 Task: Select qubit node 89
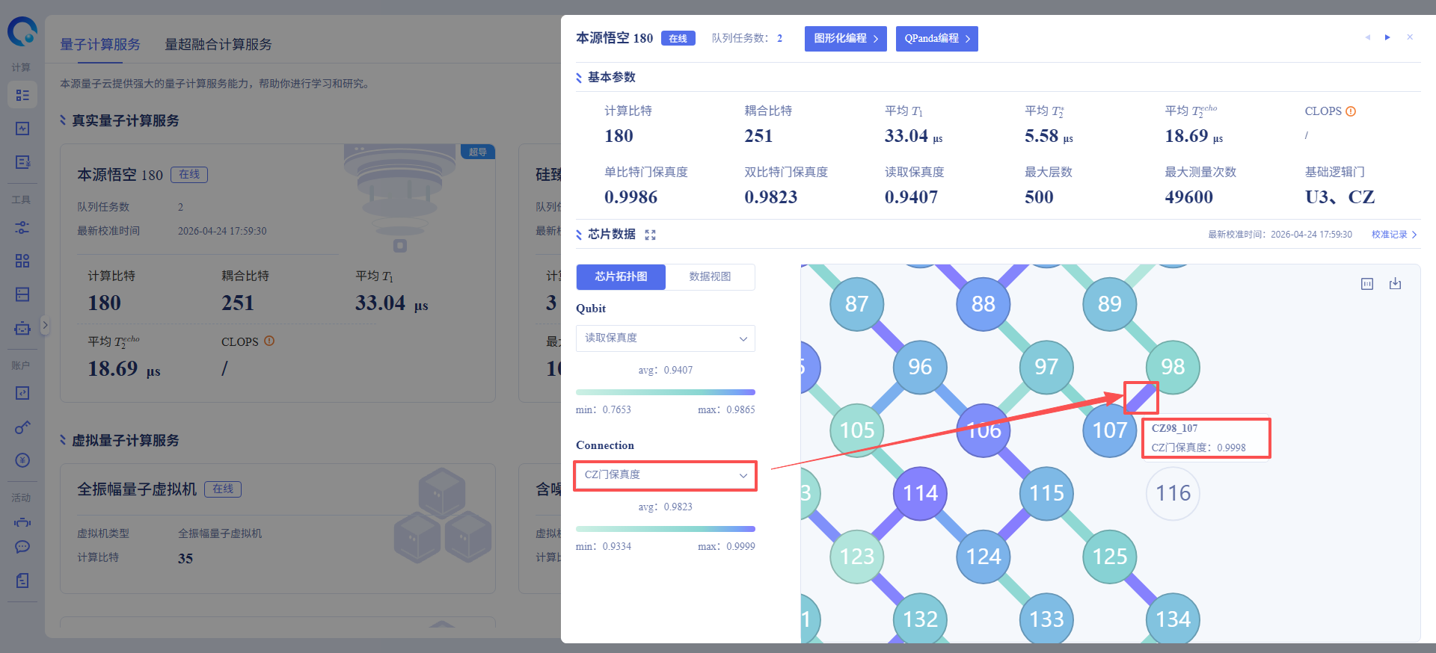[1110, 304]
